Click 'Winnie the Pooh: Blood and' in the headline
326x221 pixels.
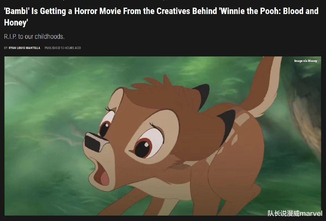tap(269, 11)
